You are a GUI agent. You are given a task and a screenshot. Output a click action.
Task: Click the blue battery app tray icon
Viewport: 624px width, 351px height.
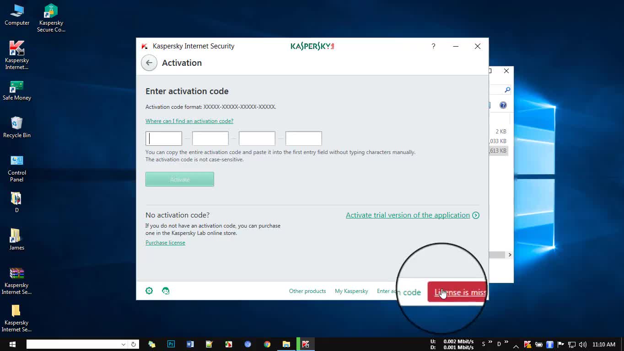pyautogui.click(x=550, y=345)
